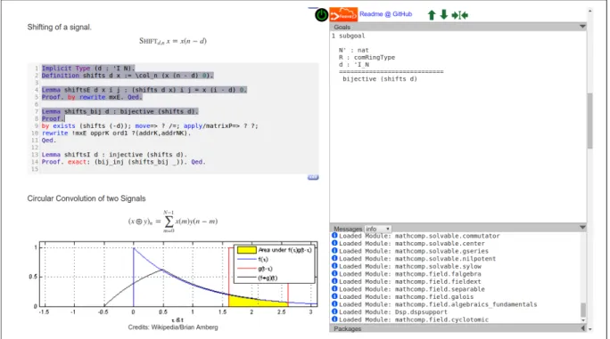This screenshot has height=339, width=610.
Task: Collapse the Messages panel with its arrow
Action: tap(582, 227)
